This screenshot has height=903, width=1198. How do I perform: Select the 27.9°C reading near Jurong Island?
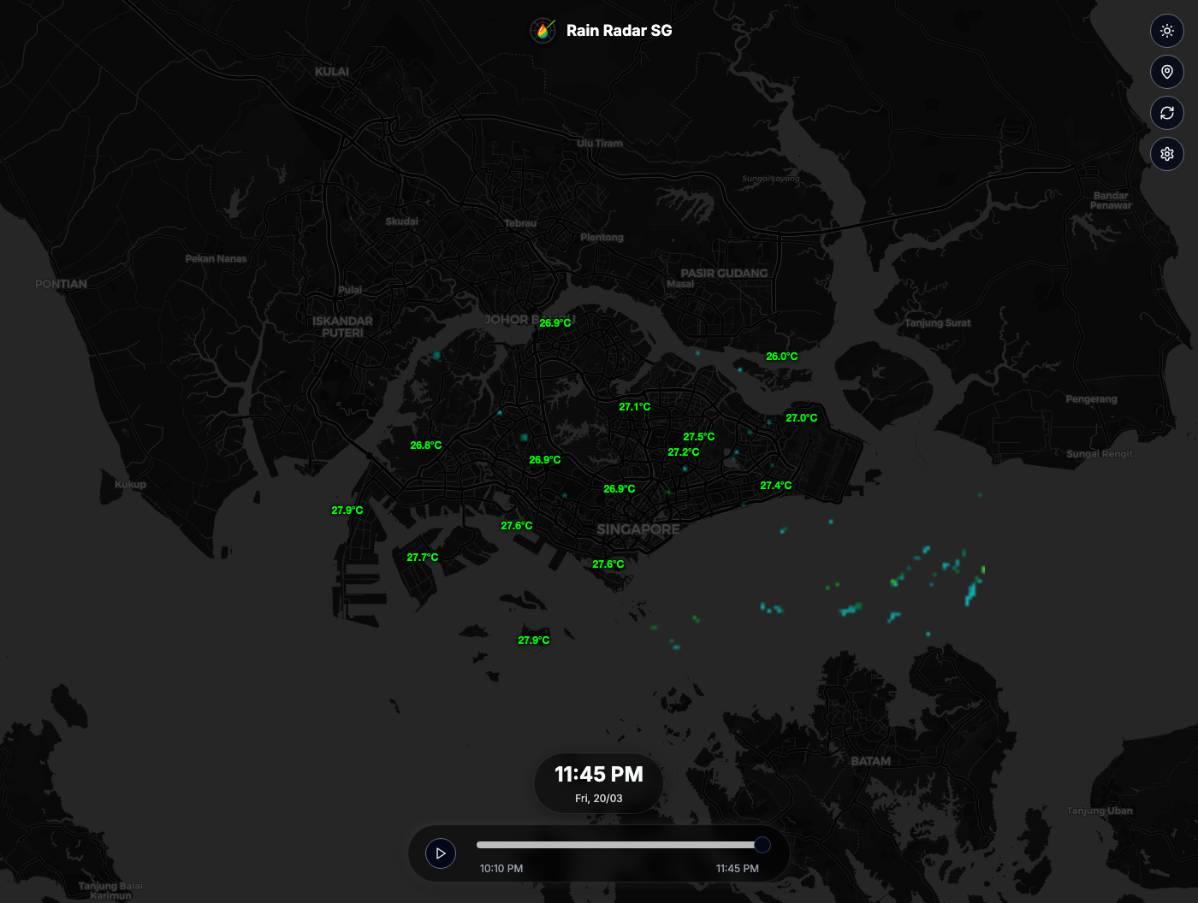point(347,510)
